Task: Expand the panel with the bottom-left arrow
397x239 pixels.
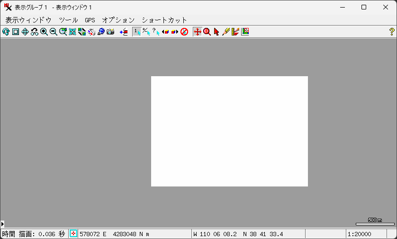Action: click(x=3, y=223)
